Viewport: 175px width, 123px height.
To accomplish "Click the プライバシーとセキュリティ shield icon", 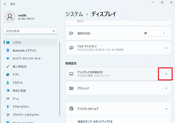I will (8, 115).
